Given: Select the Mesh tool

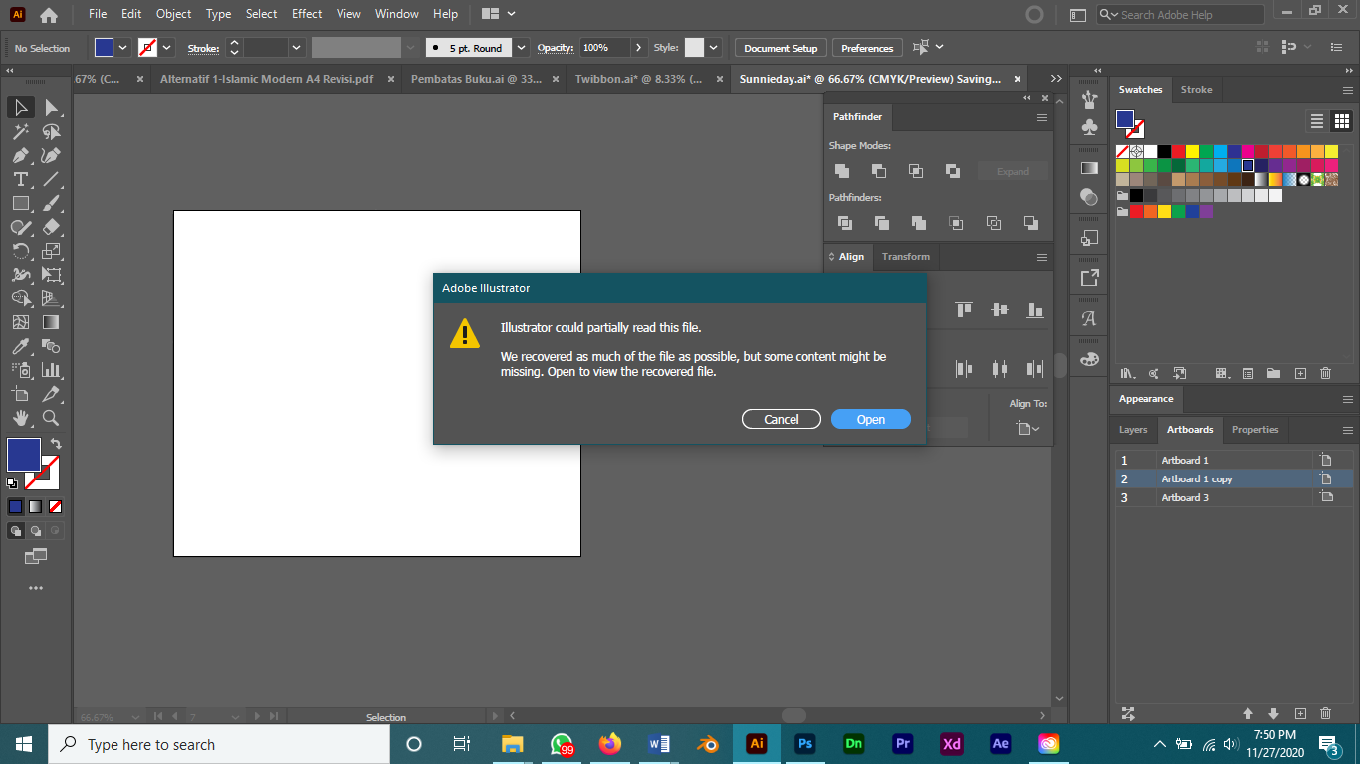Looking at the screenshot, I should click(21, 322).
